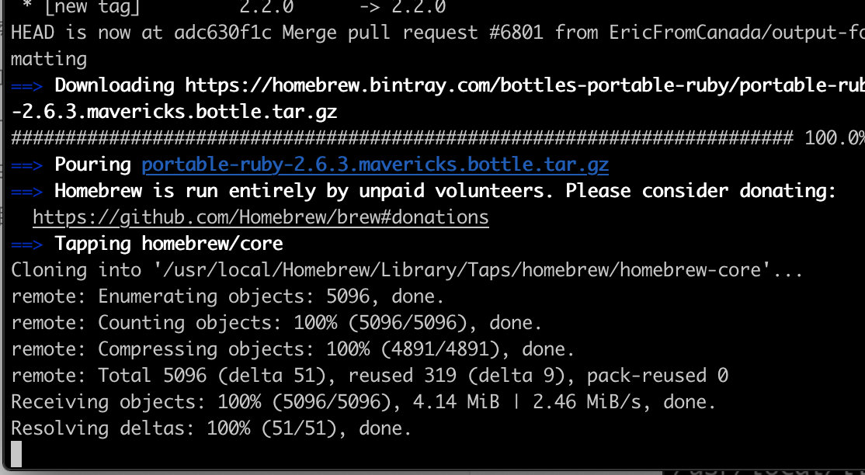
Task: Click the blue arrow before Tapping homebrew/core
Action: 26,244
